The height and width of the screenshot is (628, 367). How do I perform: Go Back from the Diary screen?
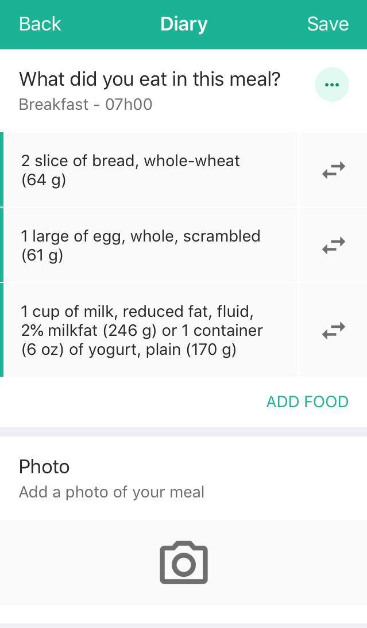40,24
